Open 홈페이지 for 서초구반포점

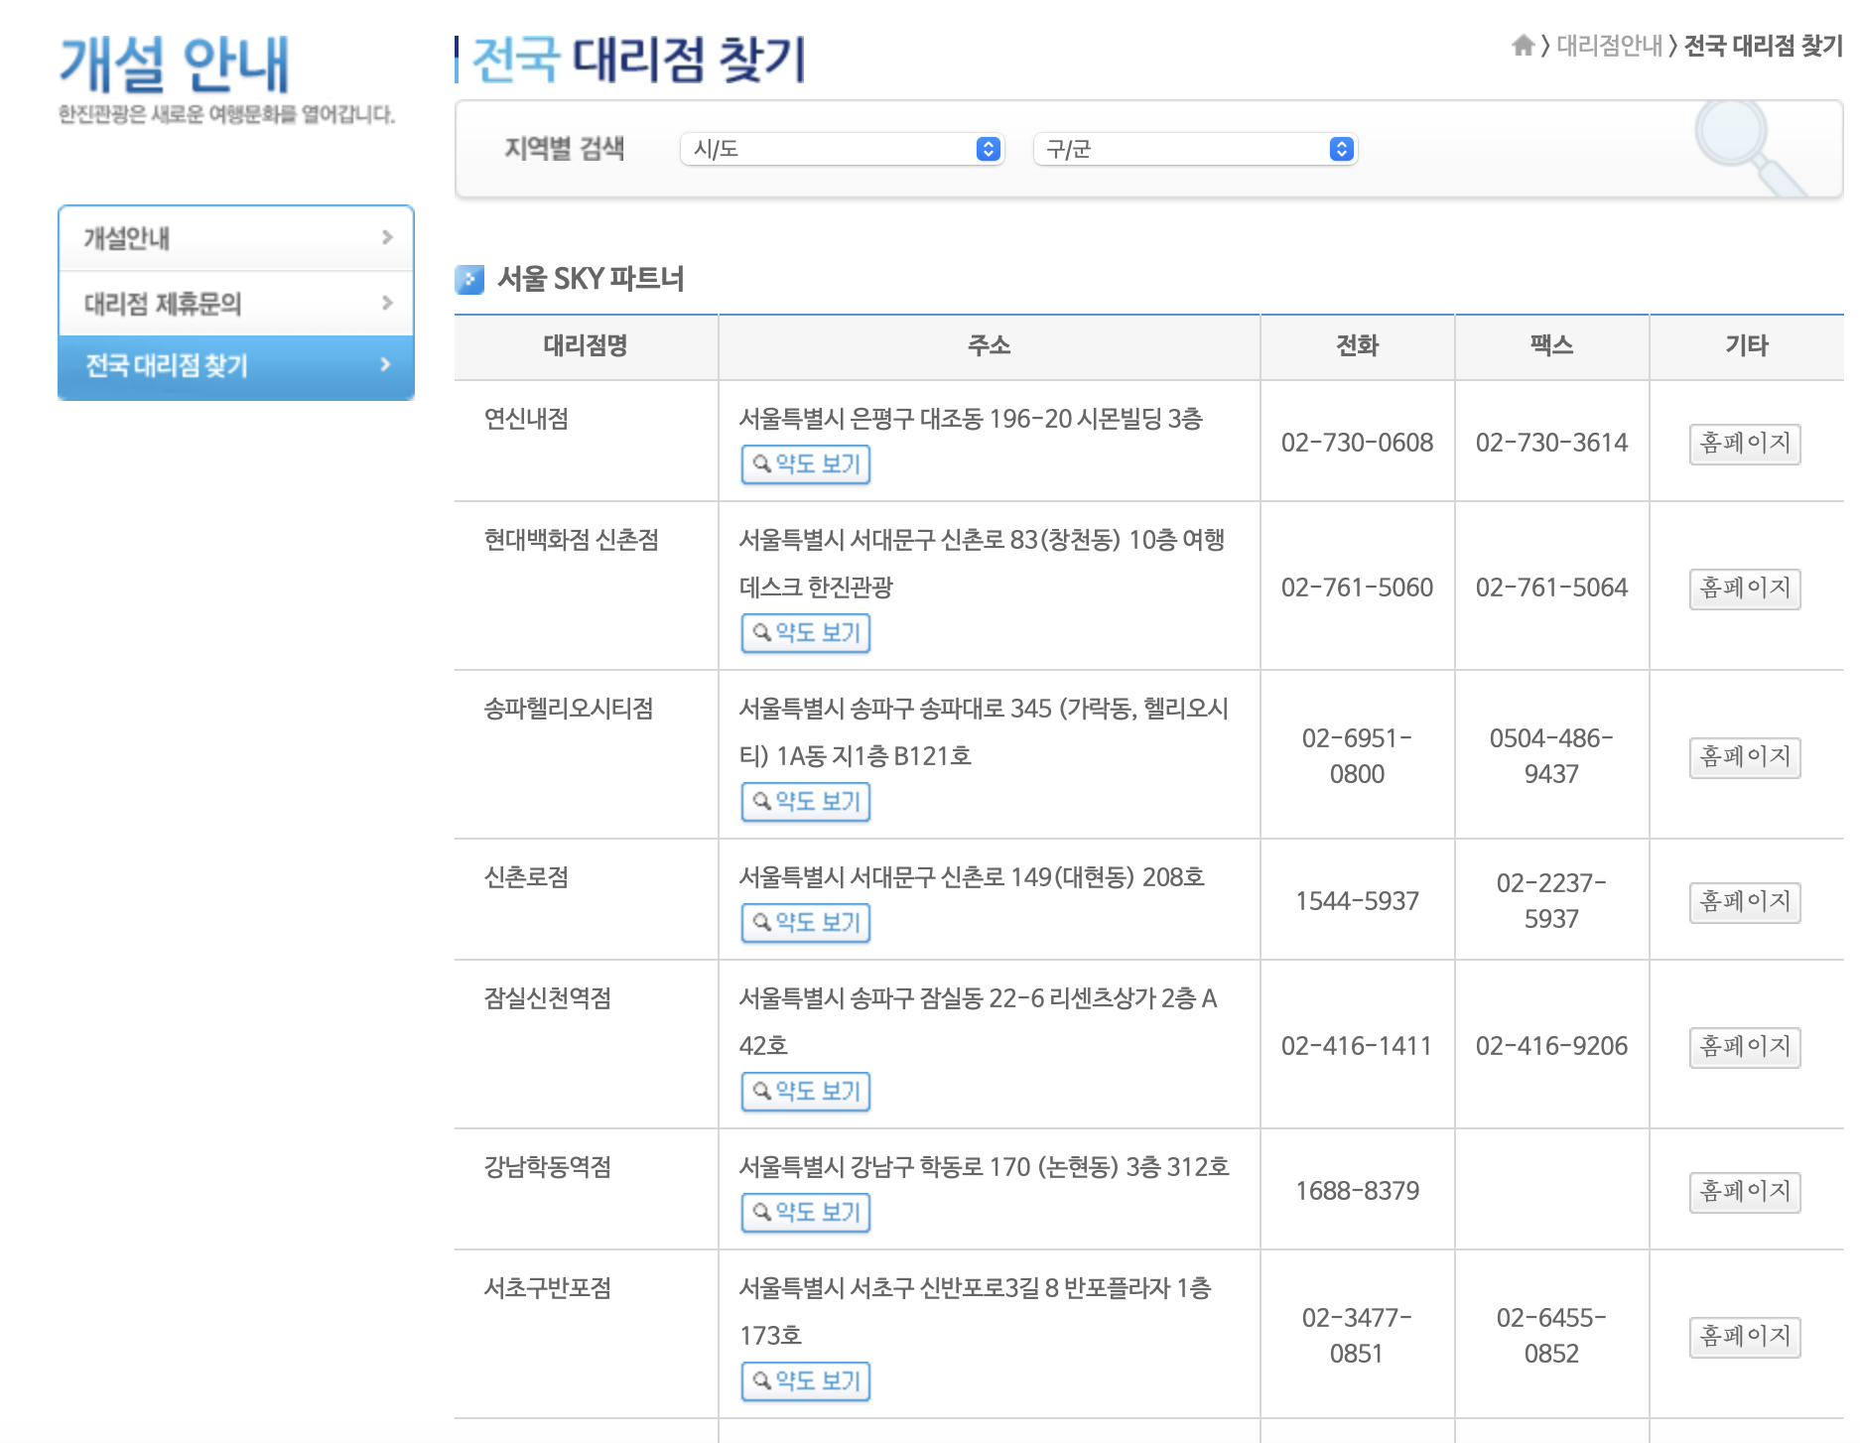pos(1745,1337)
